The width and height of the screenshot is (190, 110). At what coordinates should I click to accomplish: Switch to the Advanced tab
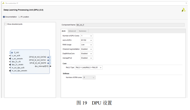72,31
